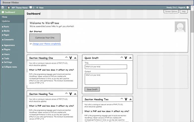Open the site home house icon
The width and height of the screenshot is (194, 122).
click(x=9, y=7)
